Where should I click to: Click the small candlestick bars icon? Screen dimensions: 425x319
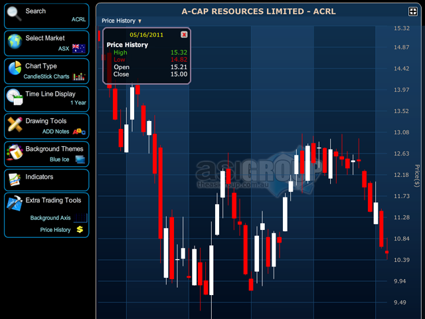click(79, 76)
